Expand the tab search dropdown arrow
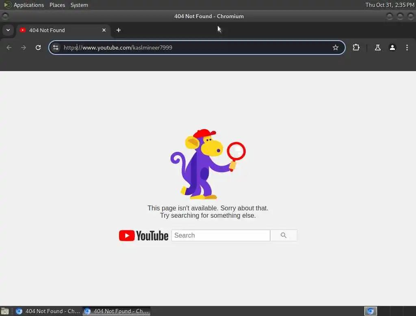 coord(8,30)
